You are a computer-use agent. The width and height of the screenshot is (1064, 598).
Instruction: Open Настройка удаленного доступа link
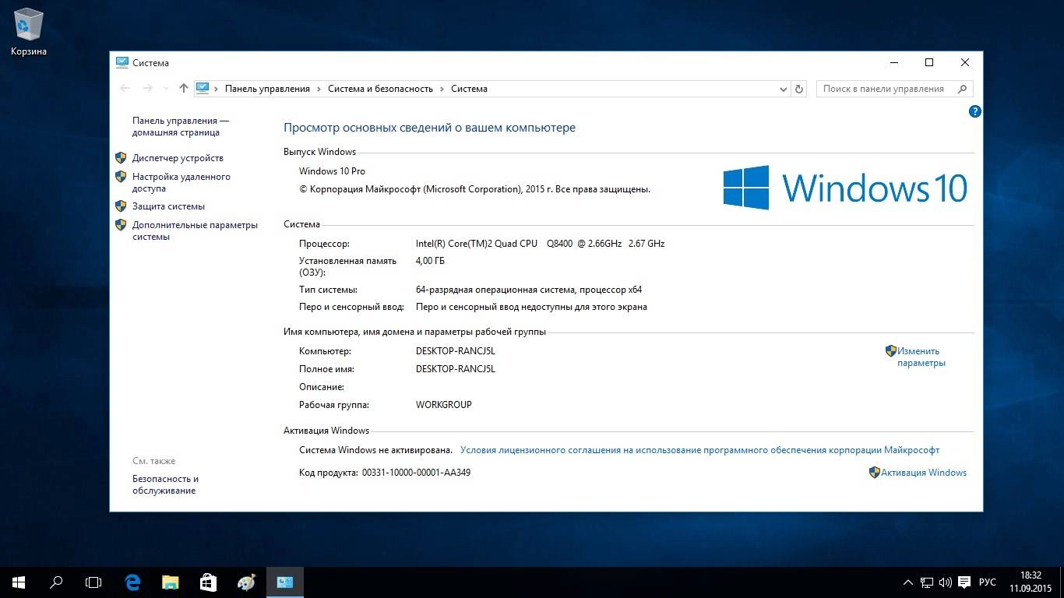click(x=181, y=182)
